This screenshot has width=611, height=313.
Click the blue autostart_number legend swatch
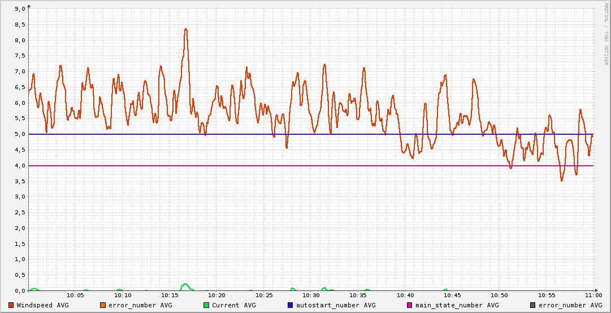(291, 305)
